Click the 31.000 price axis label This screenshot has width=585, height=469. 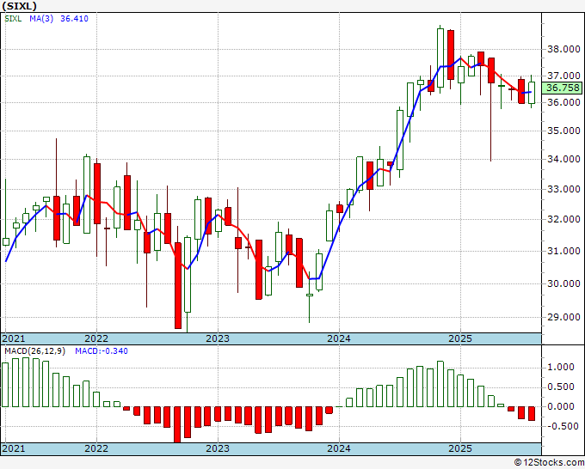[x=563, y=251]
